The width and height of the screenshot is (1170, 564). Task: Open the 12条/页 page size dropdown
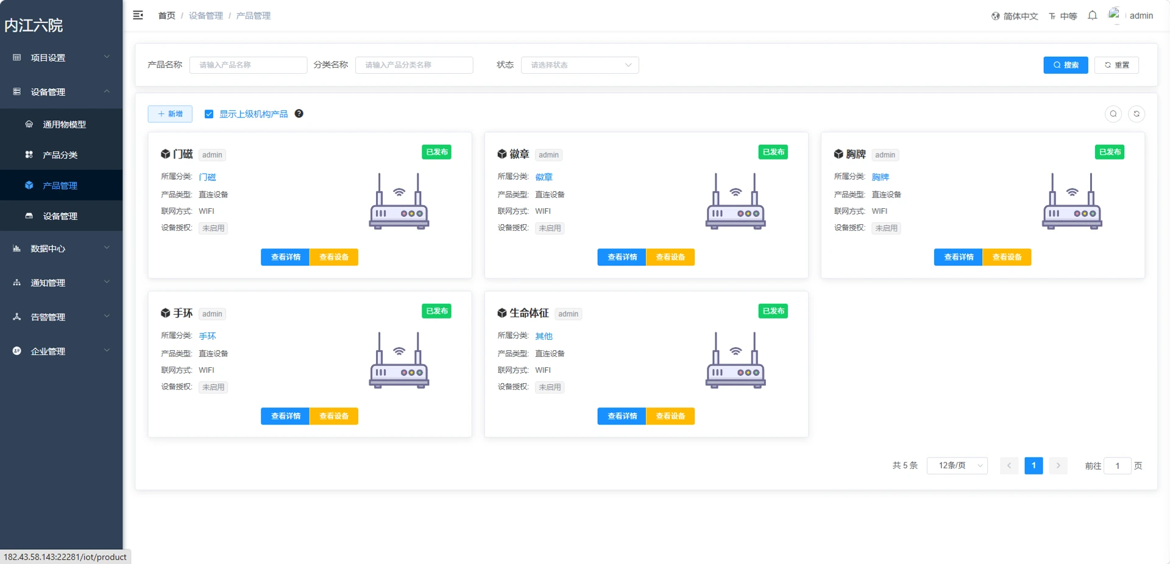point(957,465)
